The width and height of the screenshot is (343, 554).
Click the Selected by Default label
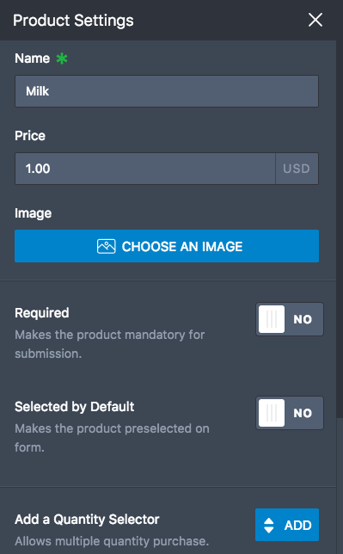click(75, 407)
